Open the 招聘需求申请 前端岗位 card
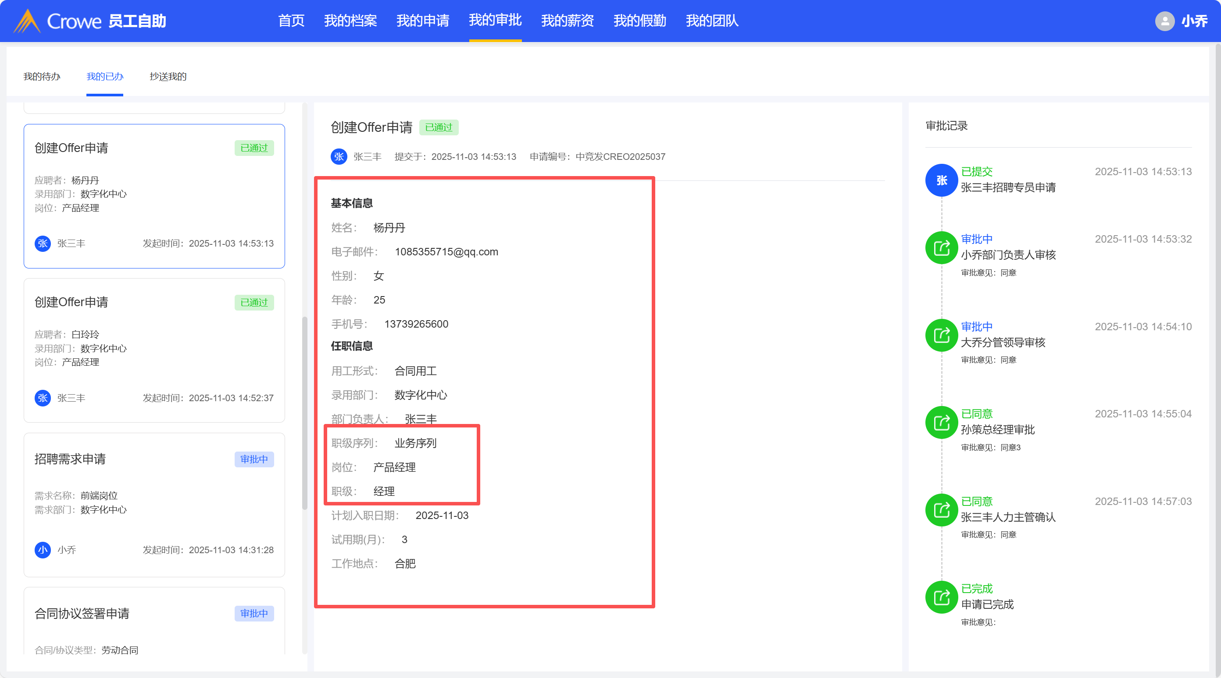The height and width of the screenshot is (678, 1221). coord(154,504)
